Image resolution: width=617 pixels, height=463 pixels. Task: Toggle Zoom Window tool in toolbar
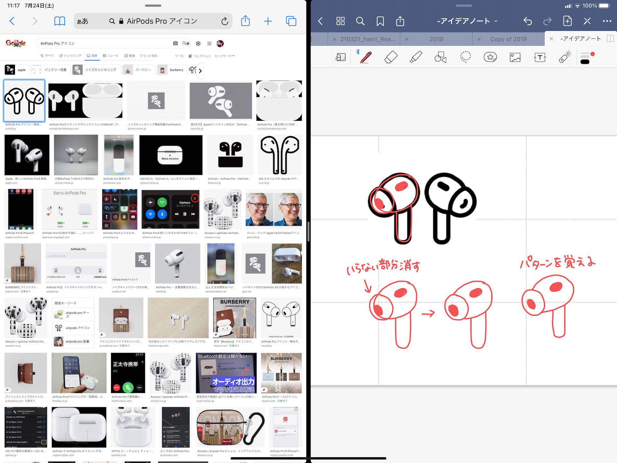pyautogui.click(x=341, y=57)
